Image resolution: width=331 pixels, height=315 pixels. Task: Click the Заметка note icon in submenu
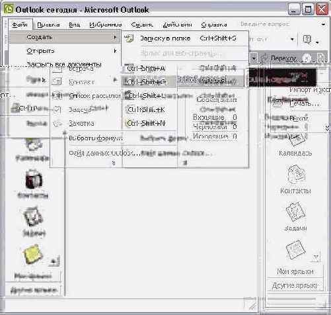pyautogui.click(x=57, y=124)
